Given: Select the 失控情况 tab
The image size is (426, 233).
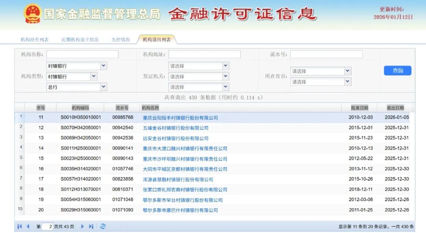Looking at the screenshot, I should pos(120,39).
